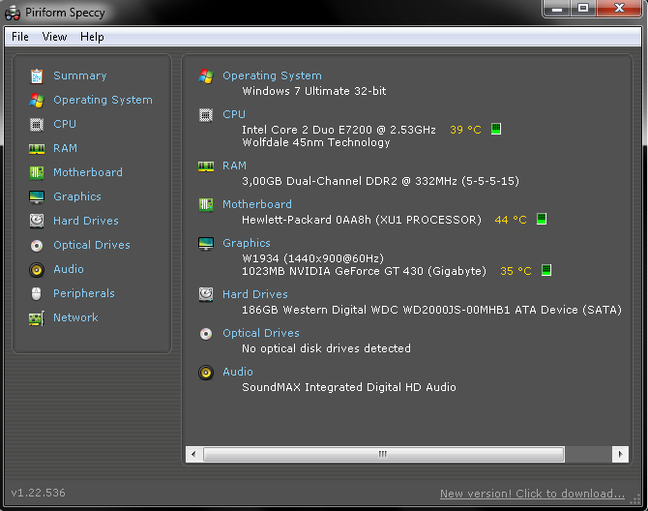This screenshot has width=648, height=511.
Task: Click the green motherboard temperature indicator icon
Action: pyautogui.click(x=542, y=219)
